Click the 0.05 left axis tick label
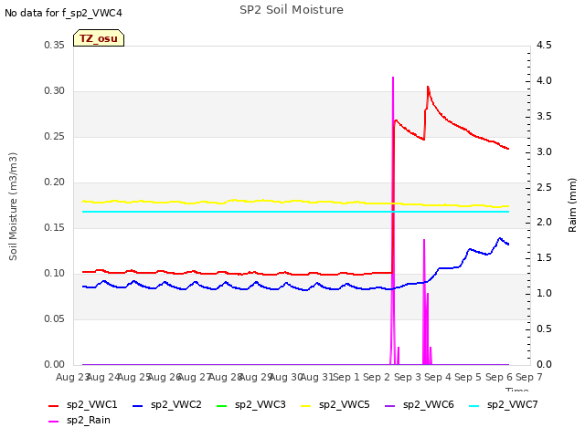 click(x=55, y=319)
